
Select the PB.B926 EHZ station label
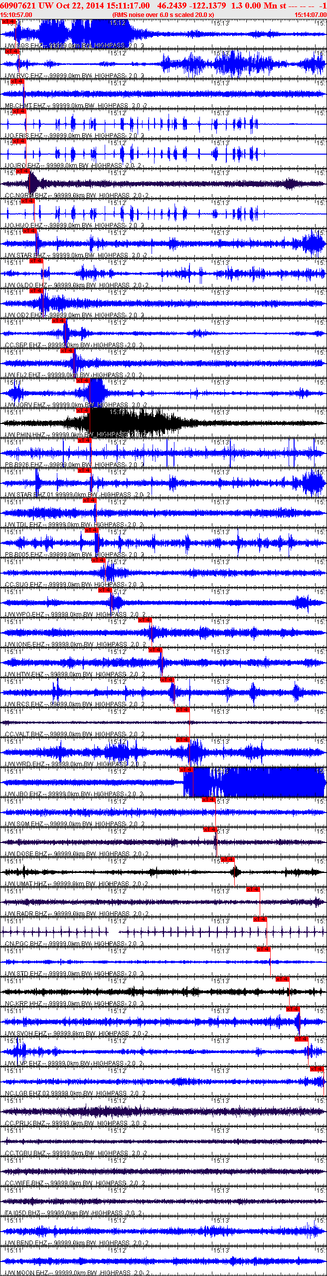pyautogui.click(x=74, y=465)
